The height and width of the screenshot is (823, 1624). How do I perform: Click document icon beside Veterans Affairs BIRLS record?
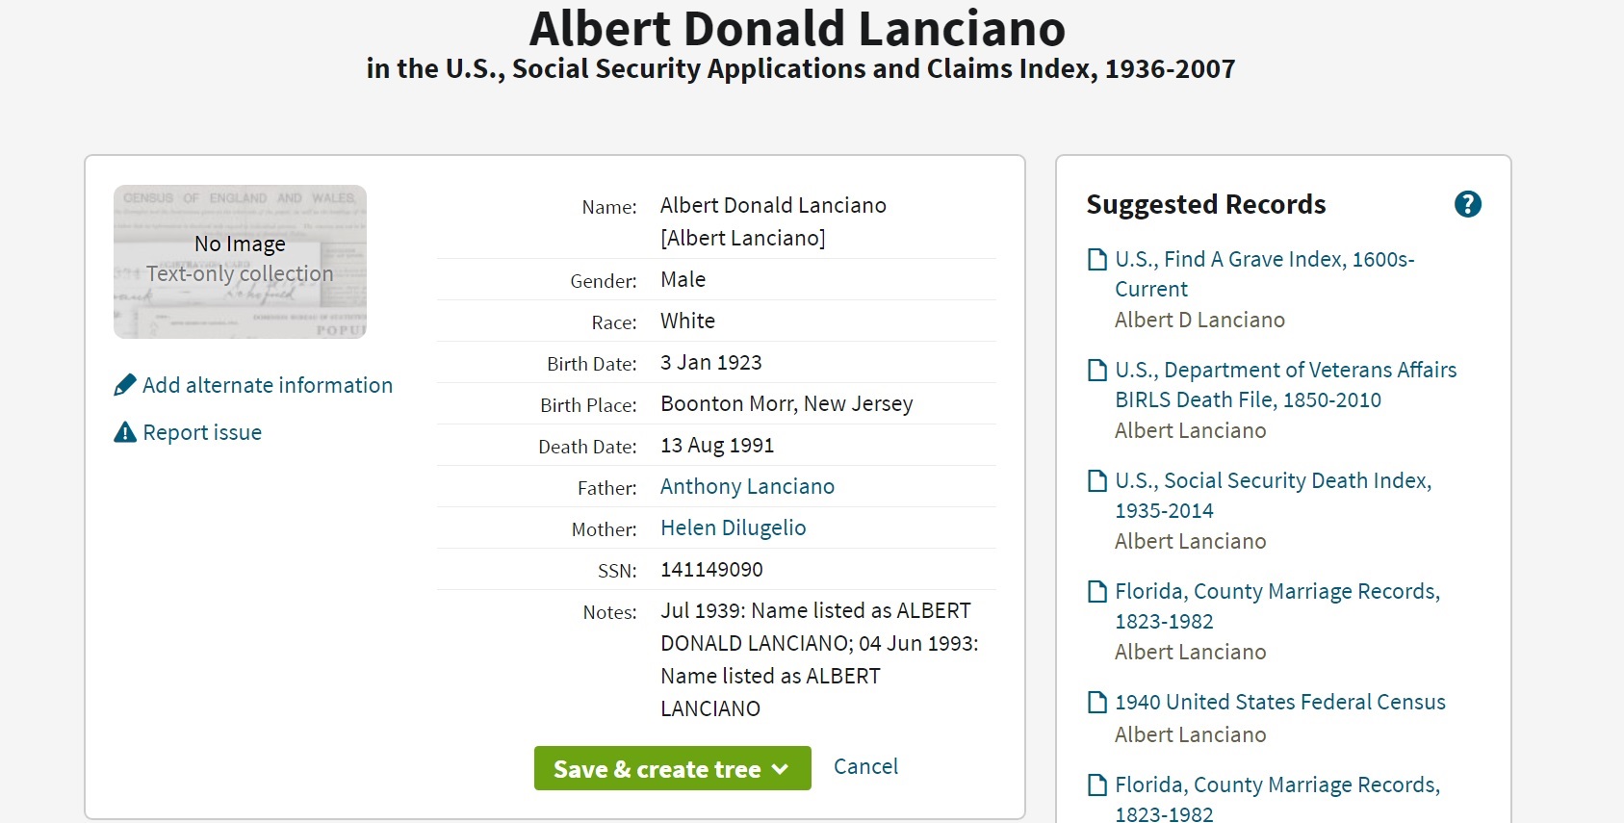point(1096,371)
